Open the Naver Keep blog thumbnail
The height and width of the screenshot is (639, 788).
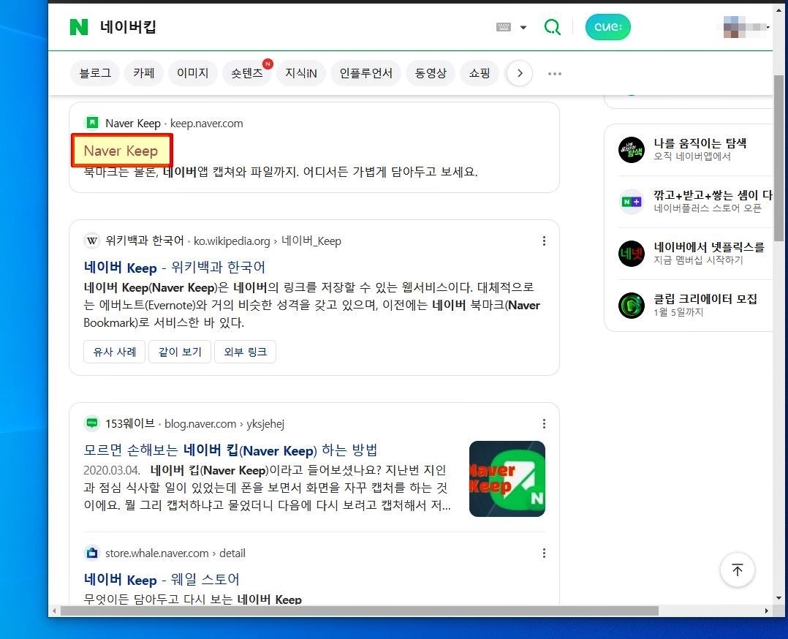point(507,479)
